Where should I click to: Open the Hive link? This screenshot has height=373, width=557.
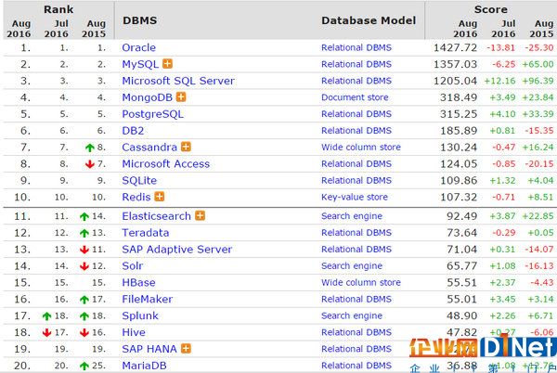coord(134,332)
